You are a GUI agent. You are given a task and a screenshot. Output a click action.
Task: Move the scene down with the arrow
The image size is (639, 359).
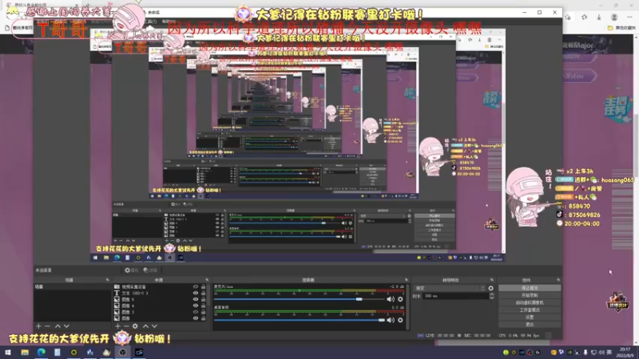66,326
